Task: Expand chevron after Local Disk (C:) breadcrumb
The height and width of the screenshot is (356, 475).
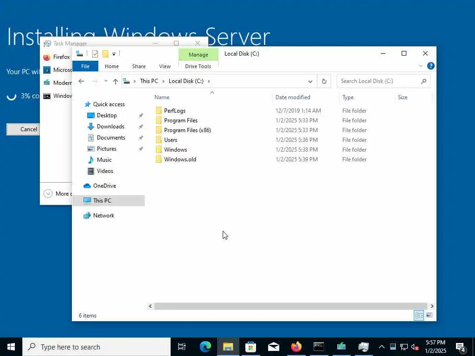Action: (x=209, y=81)
